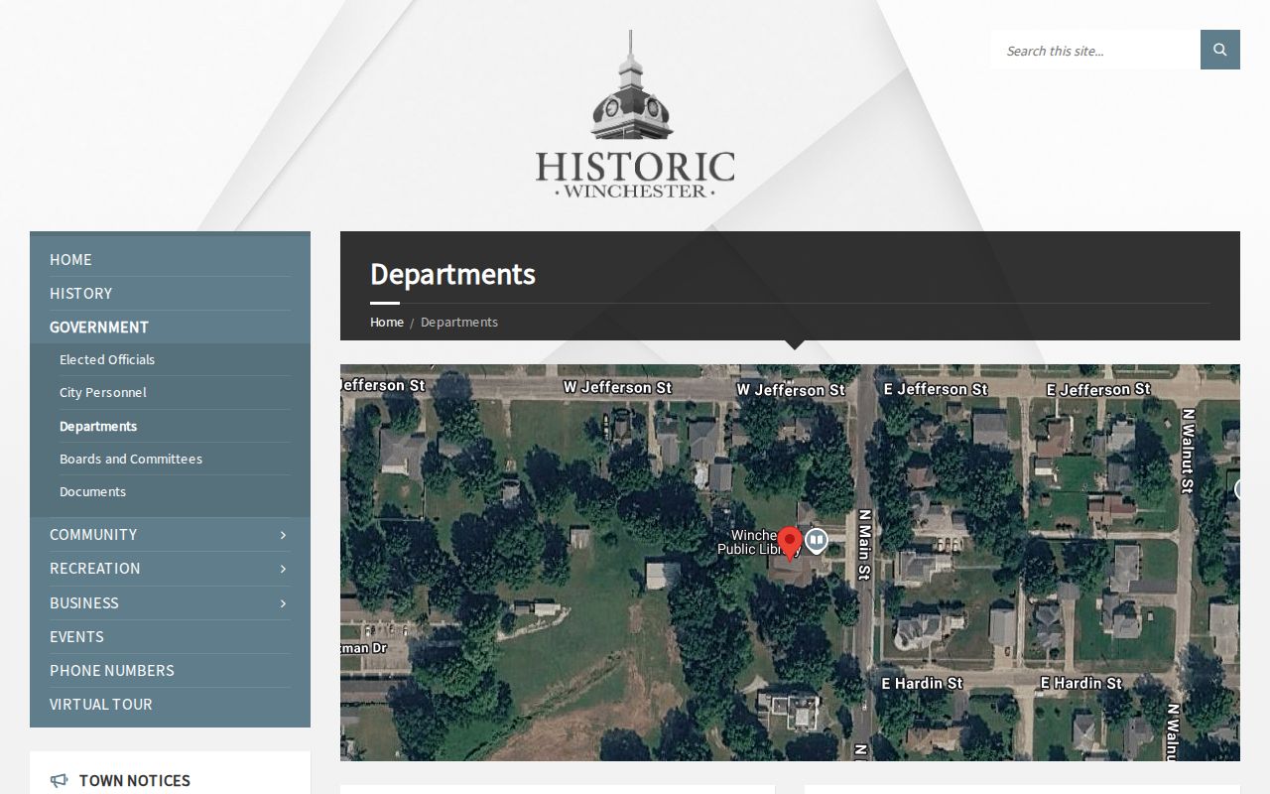This screenshot has height=794, width=1270.
Task: Expand the Business submenu arrow
Action: (283, 603)
